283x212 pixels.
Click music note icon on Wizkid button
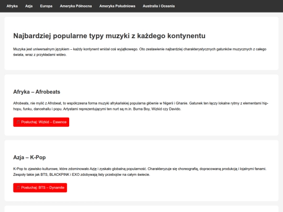pyautogui.click(x=18, y=122)
